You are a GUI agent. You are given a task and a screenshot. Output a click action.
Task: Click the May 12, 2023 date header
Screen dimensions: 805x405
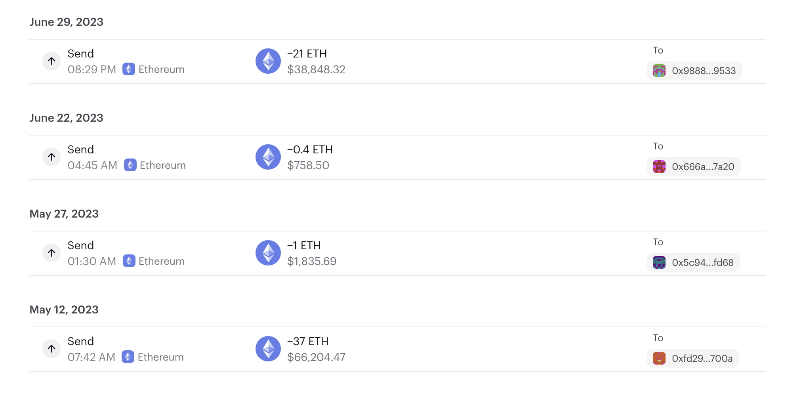click(64, 309)
